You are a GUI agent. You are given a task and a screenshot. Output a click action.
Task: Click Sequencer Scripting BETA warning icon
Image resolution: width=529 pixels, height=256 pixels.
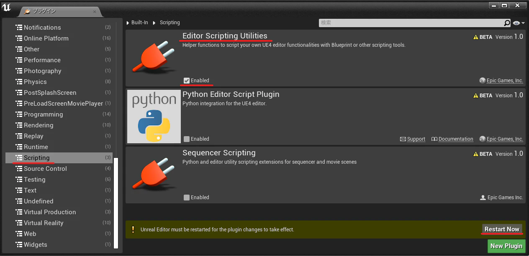[x=476, y=154]
